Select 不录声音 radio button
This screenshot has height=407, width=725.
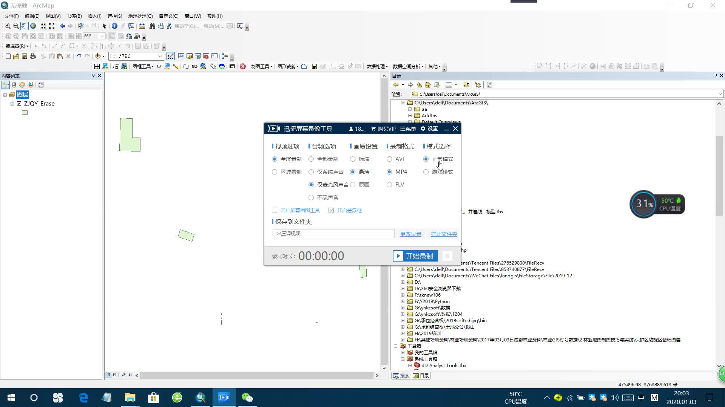pos(311,197)
